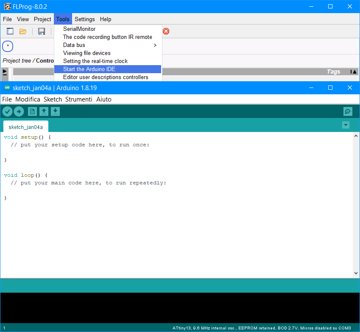This screenshot has width=360, height=332.
Task: Create a new sketch with New icon
Action: pos(32,111)
